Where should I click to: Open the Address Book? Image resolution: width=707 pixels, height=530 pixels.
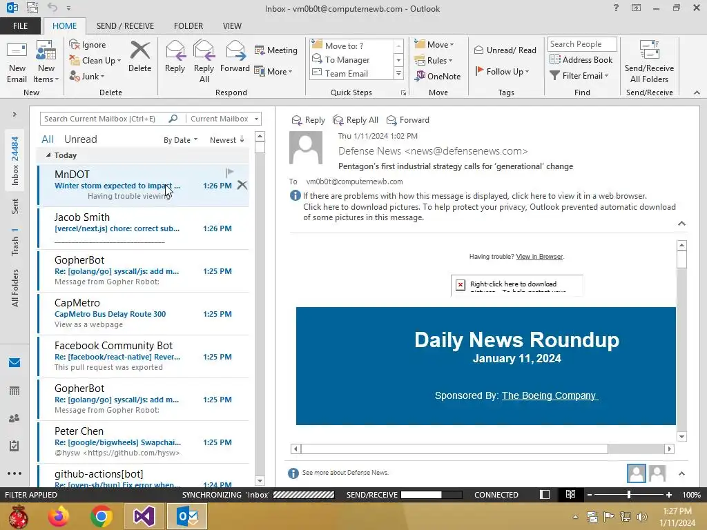(581, 59)
